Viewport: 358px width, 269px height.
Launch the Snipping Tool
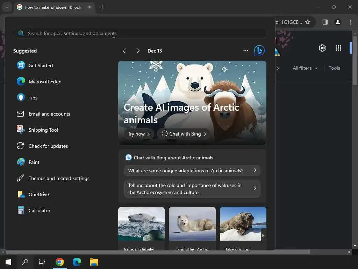tap(37, 130)
